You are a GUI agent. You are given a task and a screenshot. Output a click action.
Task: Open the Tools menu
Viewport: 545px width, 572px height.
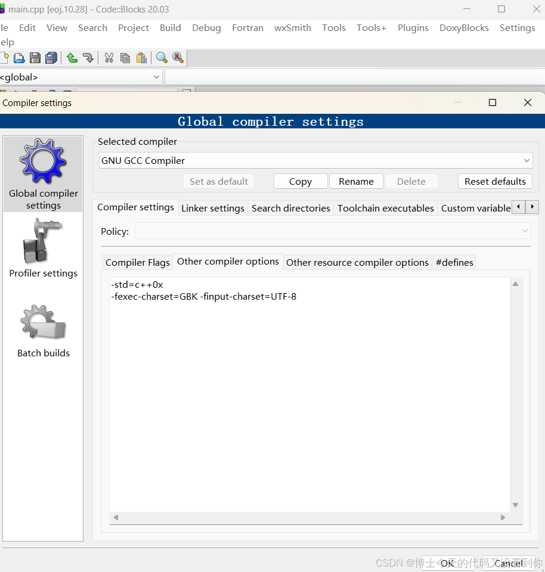[334, 28]
